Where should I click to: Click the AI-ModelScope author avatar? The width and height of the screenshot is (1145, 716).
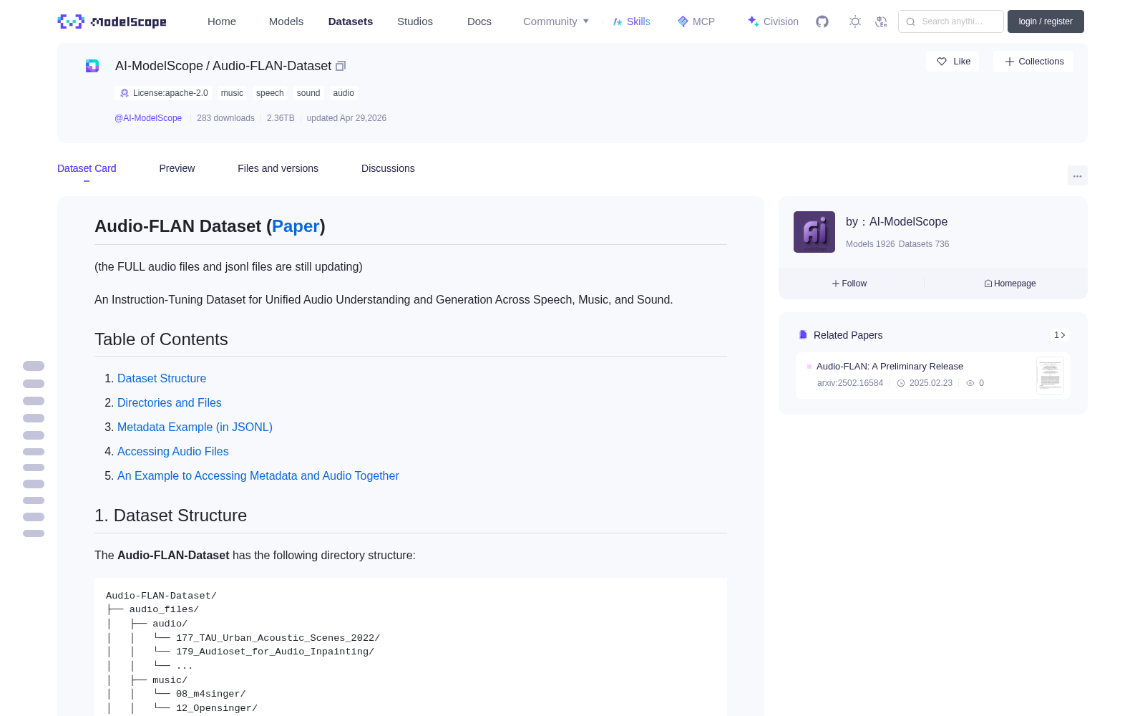[x=814, y=232]
